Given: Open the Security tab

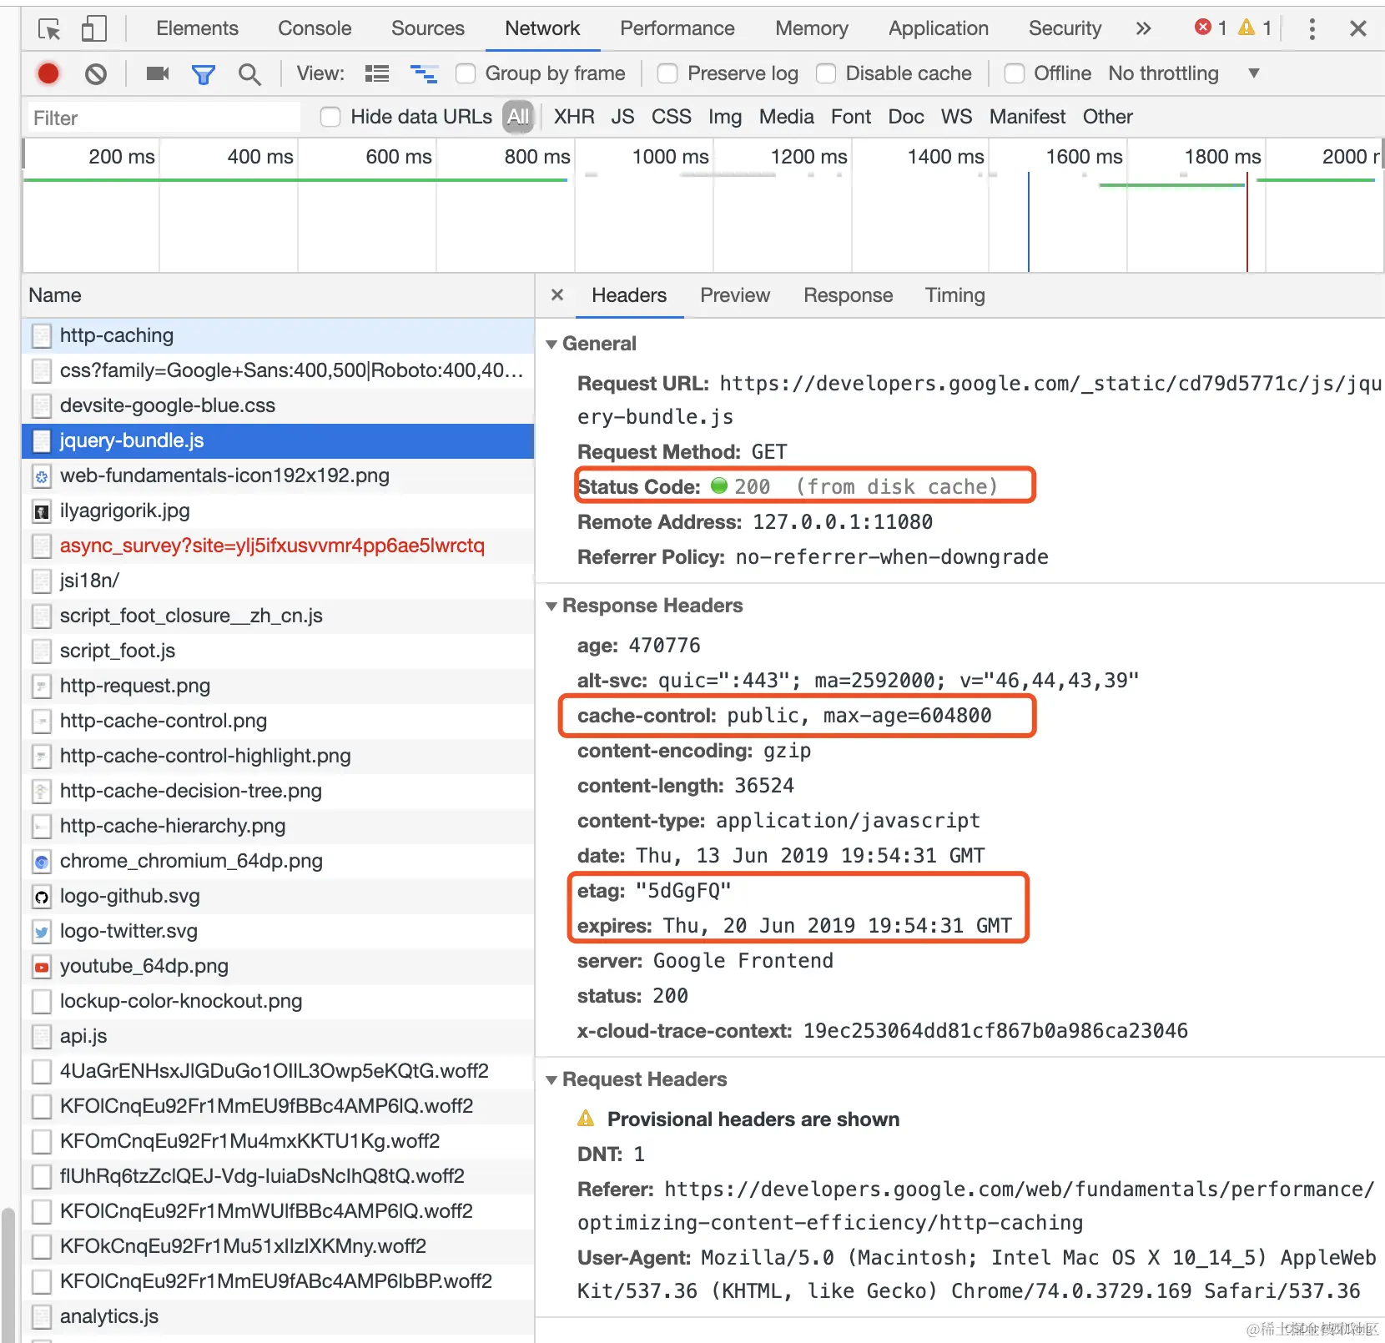Looking at the screenshot, I should [1065, 28].
